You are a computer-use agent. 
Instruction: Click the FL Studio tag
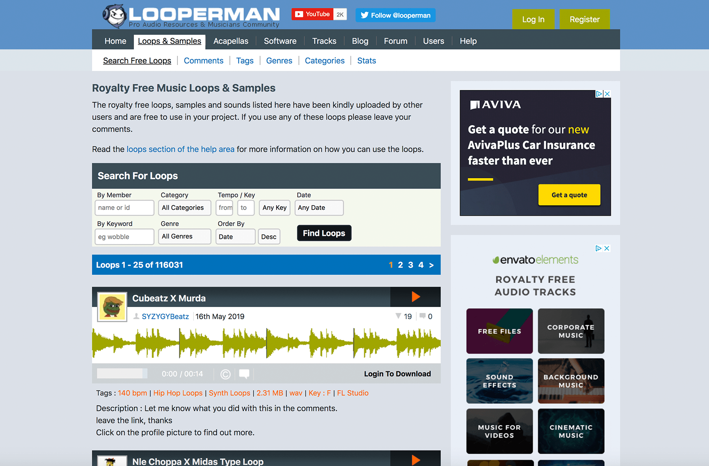[x=353, y=393]
